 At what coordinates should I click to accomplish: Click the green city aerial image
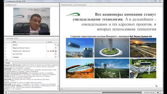click(x=112, y=68)
